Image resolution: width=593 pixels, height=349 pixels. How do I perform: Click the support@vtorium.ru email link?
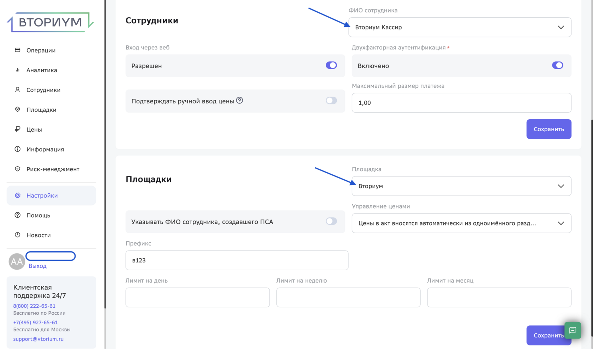coord(38,339)
